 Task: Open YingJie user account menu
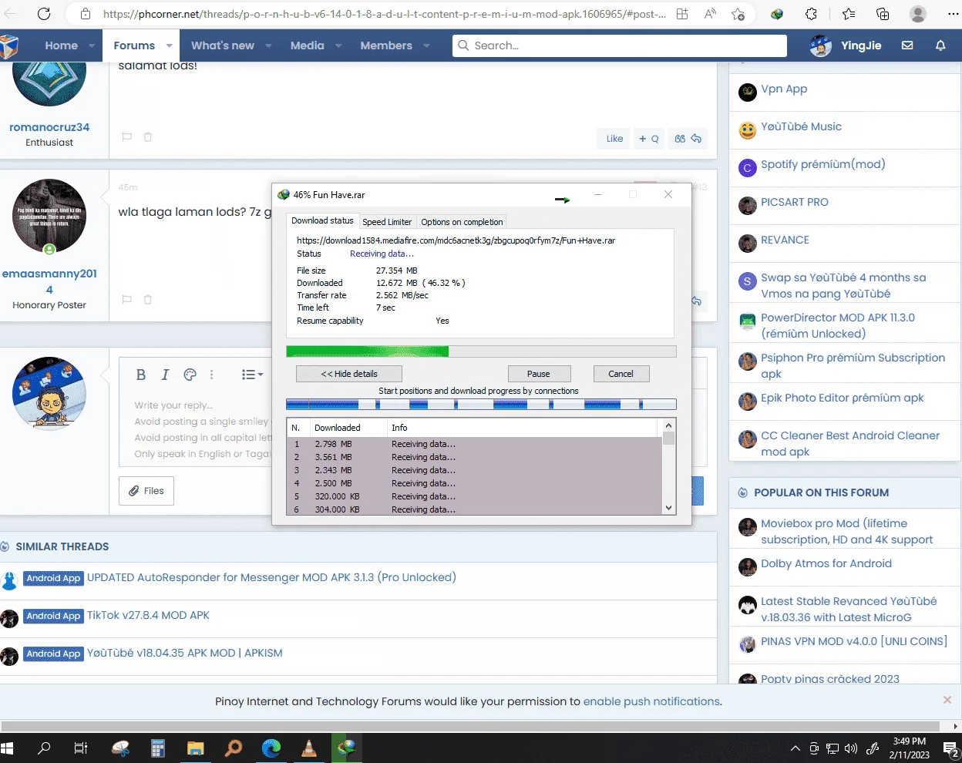tap(846, 45)
